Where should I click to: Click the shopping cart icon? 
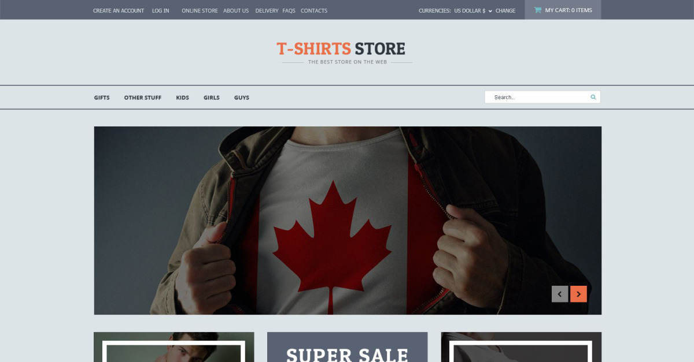click(x=538, y=10)
